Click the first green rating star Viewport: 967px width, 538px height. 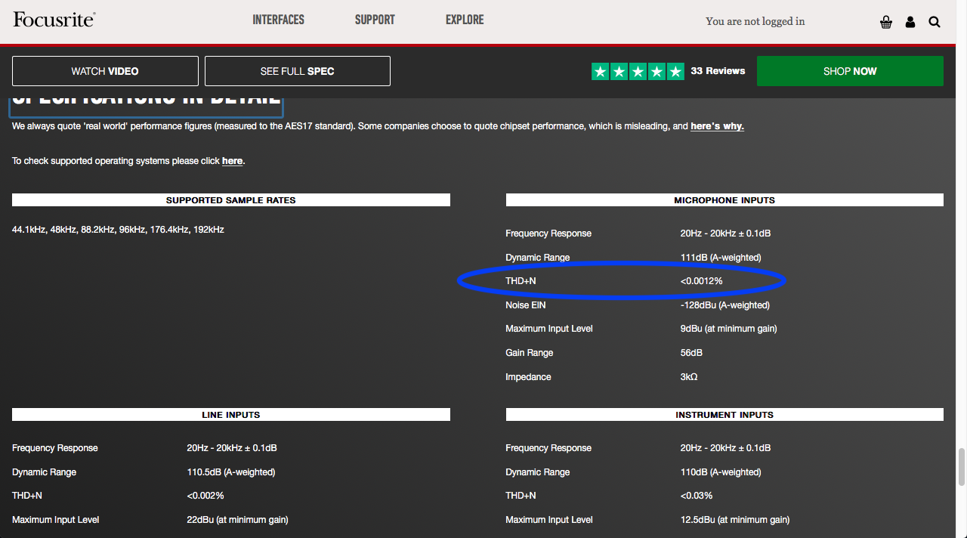point(601,71)
